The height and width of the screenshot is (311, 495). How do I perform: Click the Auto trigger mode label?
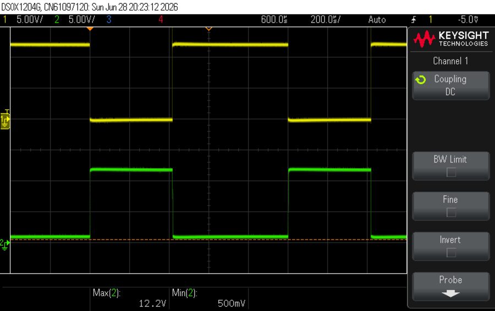tap(377, 20)
